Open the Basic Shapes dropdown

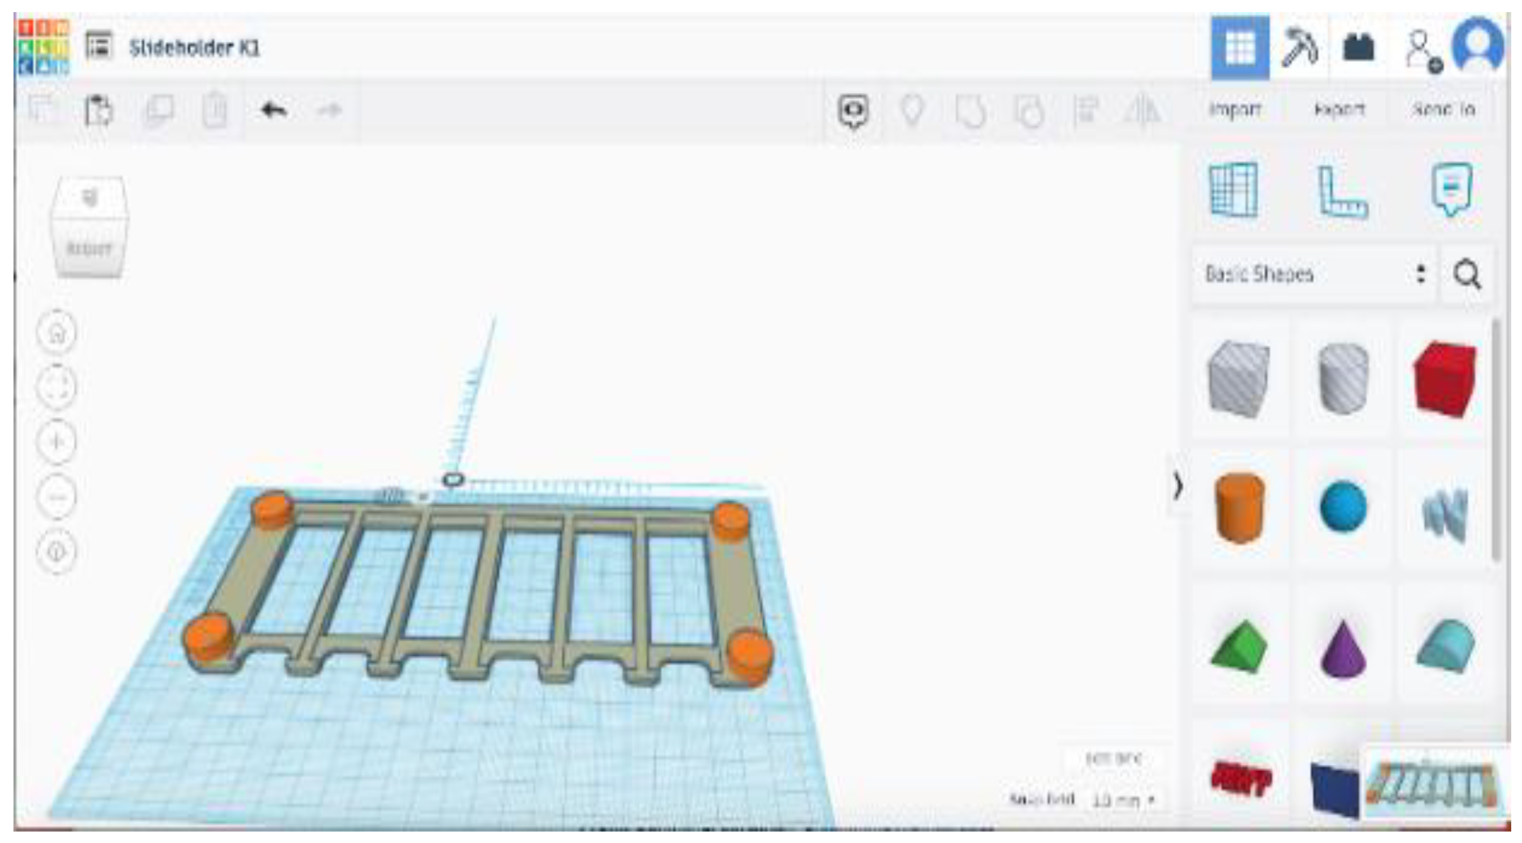[1314, 274]
